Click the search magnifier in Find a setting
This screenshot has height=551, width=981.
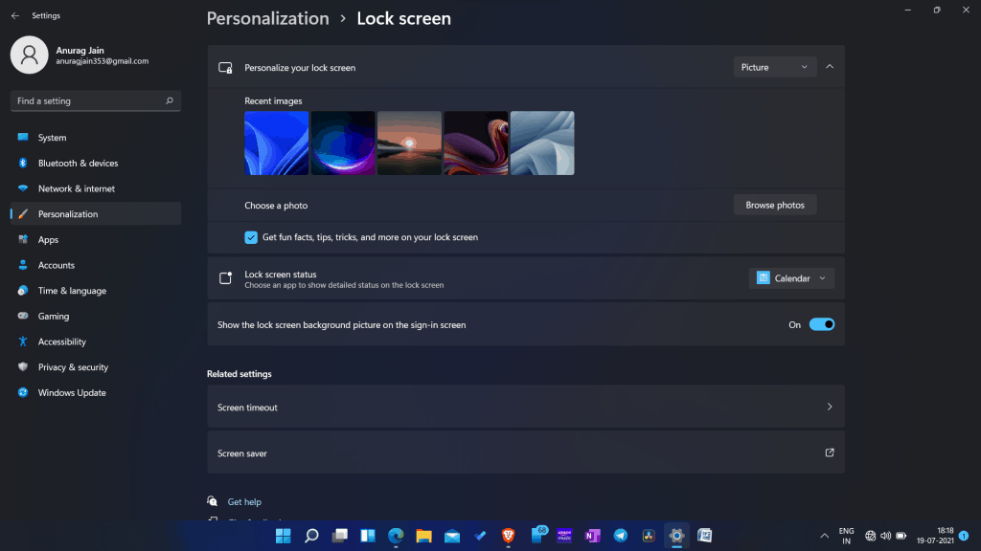tap(170, 100)
